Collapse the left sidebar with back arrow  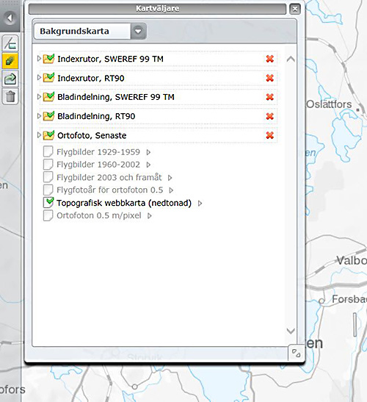point(10,18)
